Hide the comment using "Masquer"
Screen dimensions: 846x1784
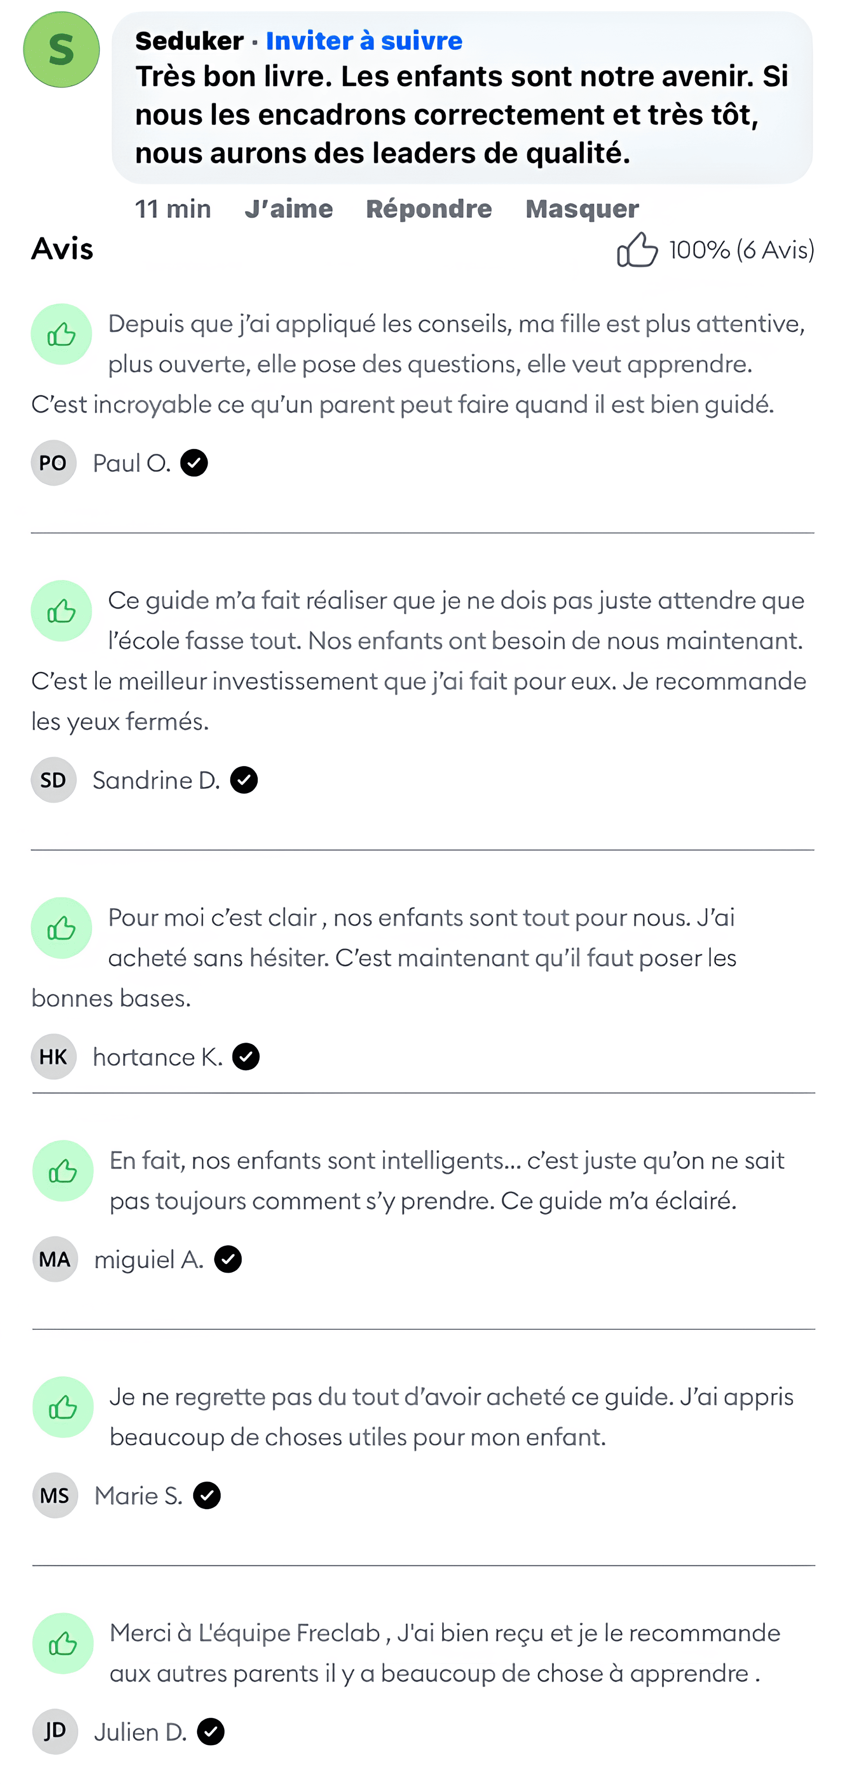click(x=582, y=208)
